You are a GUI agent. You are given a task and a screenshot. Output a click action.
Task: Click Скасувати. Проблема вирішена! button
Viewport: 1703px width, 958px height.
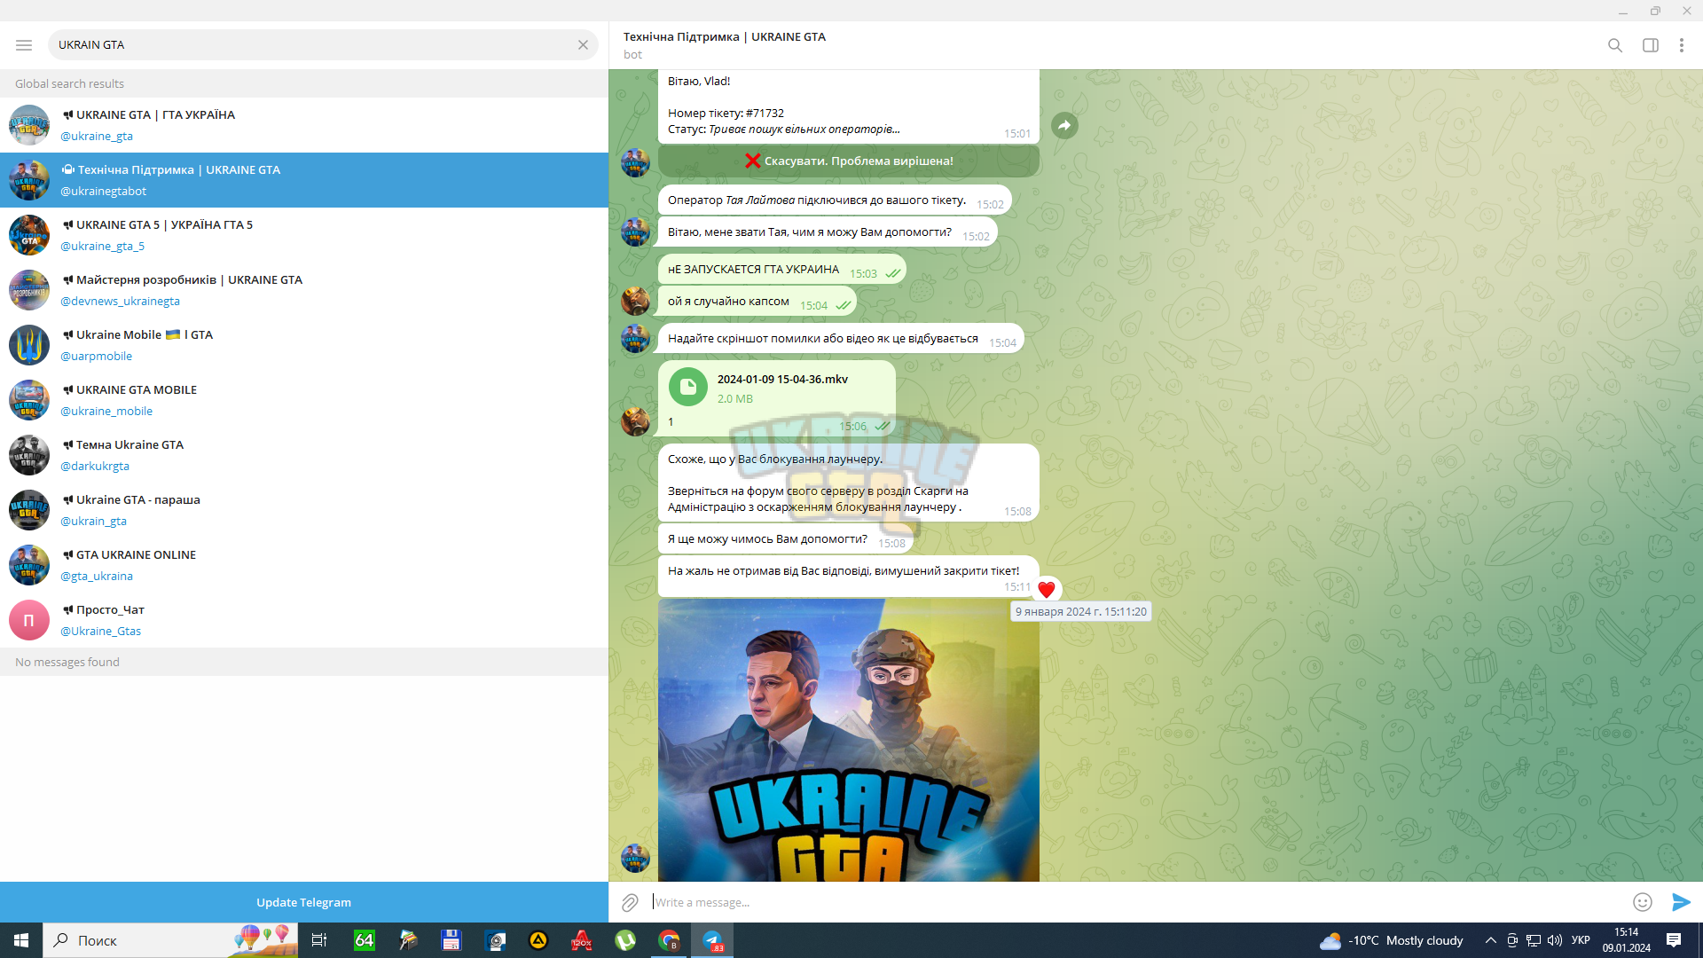coord(849,161)
